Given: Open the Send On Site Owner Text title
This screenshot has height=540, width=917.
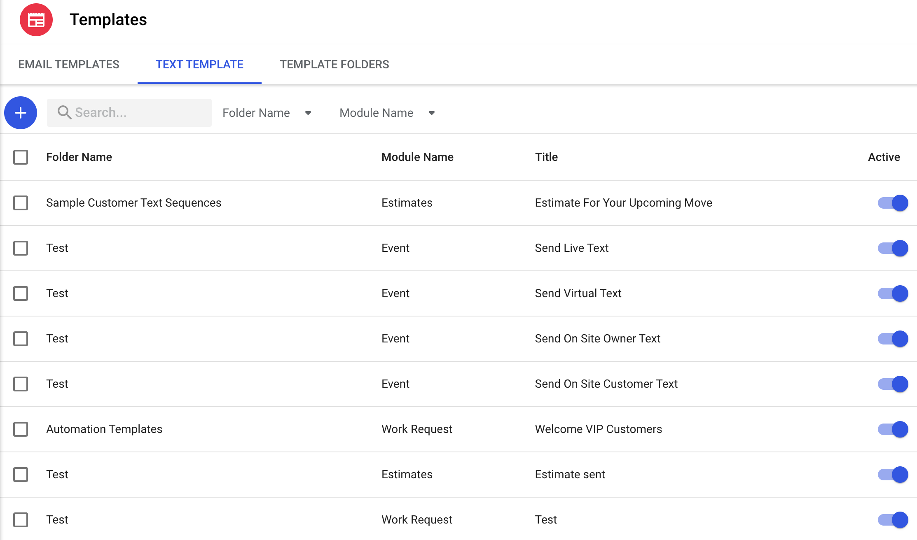Looking at the screenshot, I should (597, 338).
